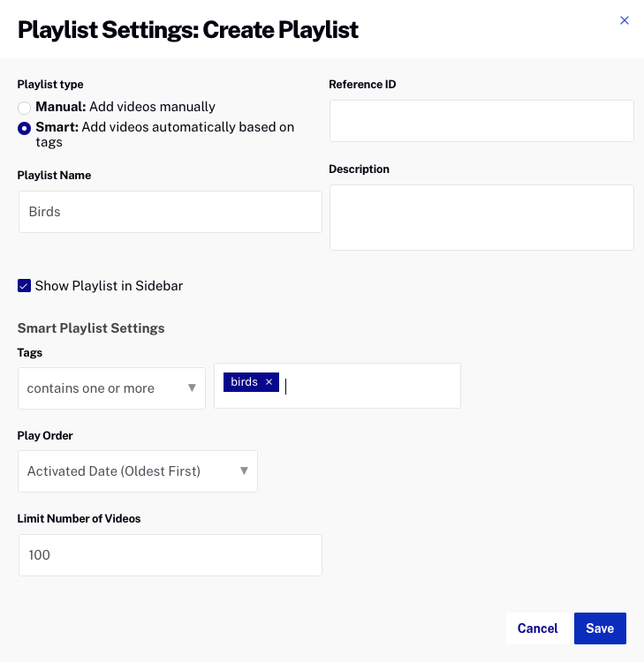Click into the Description text area

(481, 217)
